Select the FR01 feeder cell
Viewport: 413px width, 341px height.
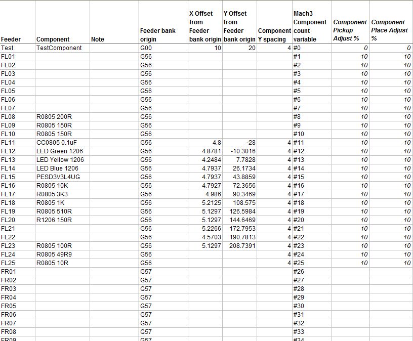[9, 272]
